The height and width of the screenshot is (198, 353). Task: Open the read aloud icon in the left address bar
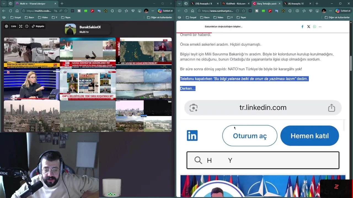(60, 11)
